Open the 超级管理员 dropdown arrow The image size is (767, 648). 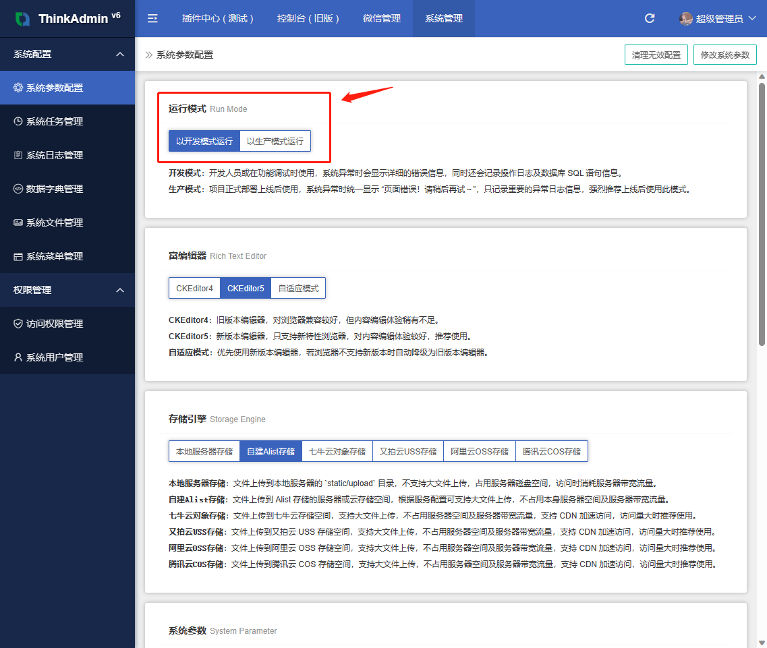pyautogui.click(x=752, y=19)
